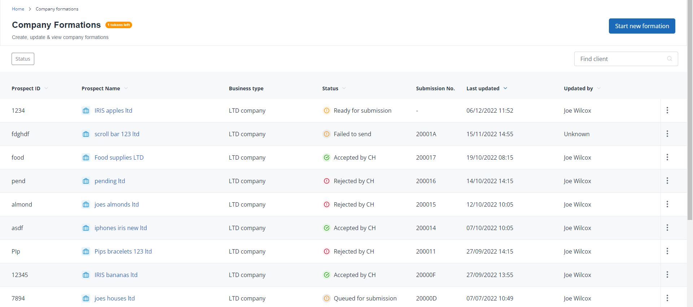Open the Updated by column sort chevron
Image resolution: width=693 pixels, height=307 pixels.
coord(599,88)
